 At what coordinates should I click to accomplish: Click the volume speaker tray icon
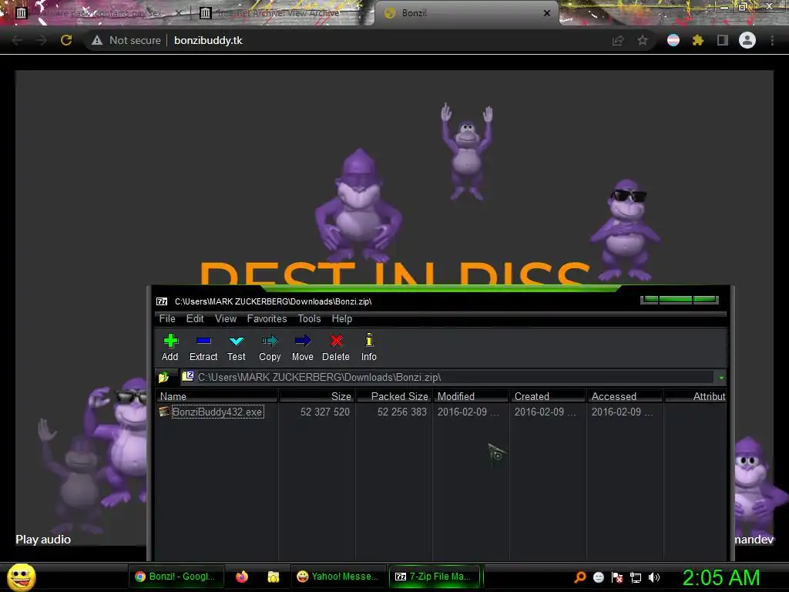pos(653,577)
